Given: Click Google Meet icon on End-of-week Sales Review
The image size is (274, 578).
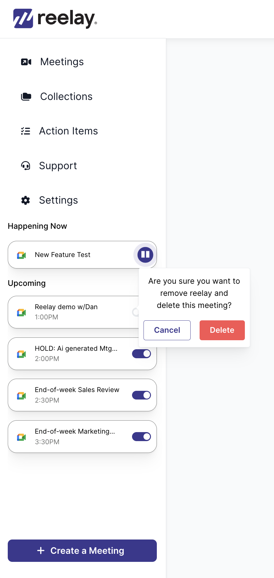Looking at the screenshot, I should pyautogui.click(x=21, y=395).
